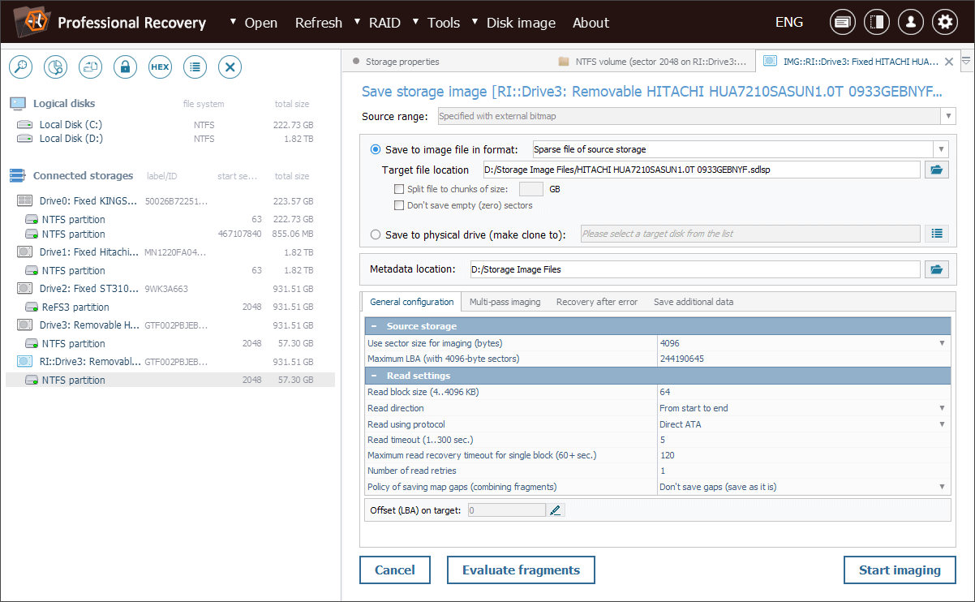
Task: Click the Cancel button
Action: click(395, 570)
